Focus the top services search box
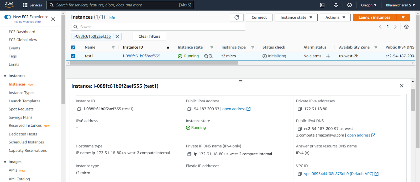 pos(120,5)
